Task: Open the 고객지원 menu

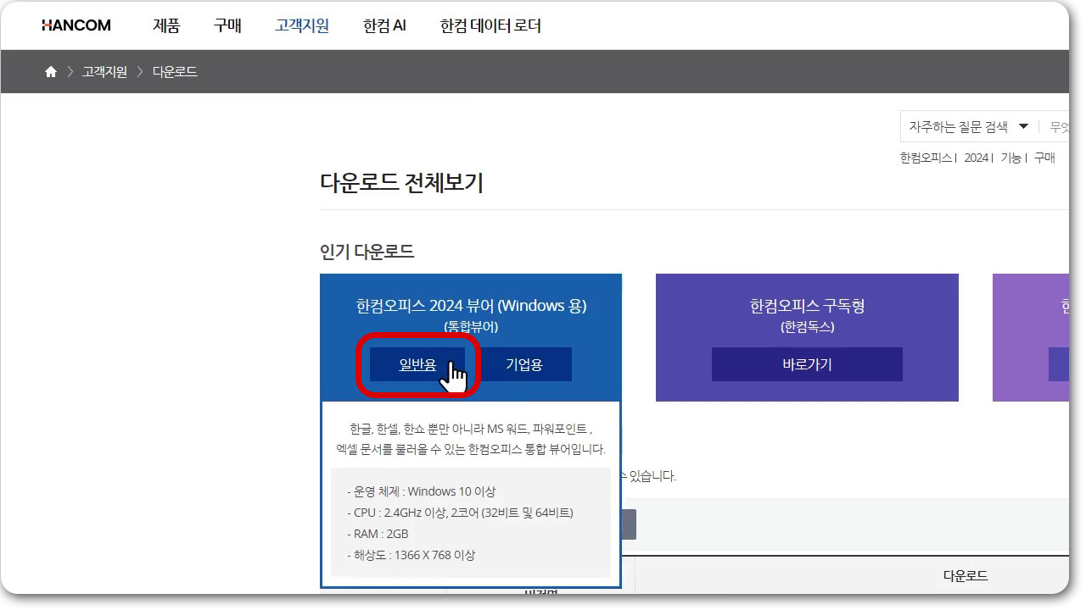Action: click(x=302, y=25)
